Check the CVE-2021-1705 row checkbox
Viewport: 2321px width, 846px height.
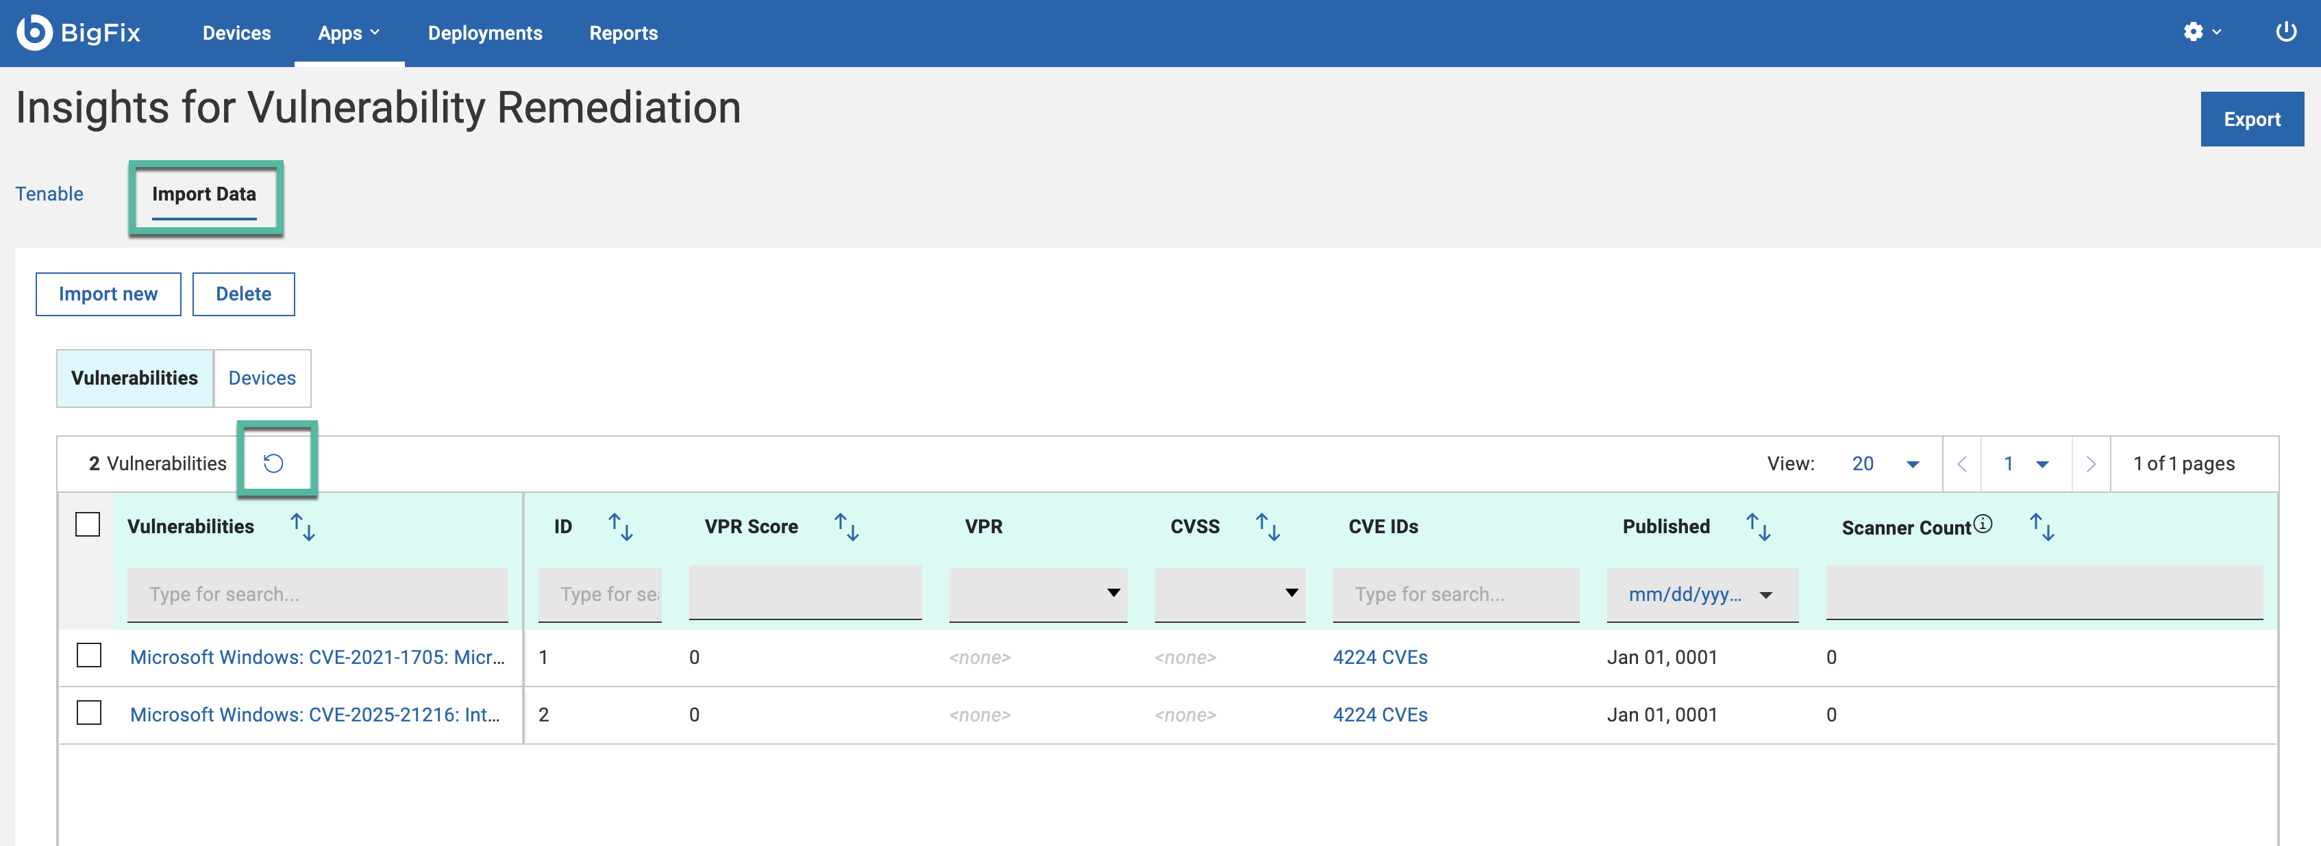tap(89, 655)
